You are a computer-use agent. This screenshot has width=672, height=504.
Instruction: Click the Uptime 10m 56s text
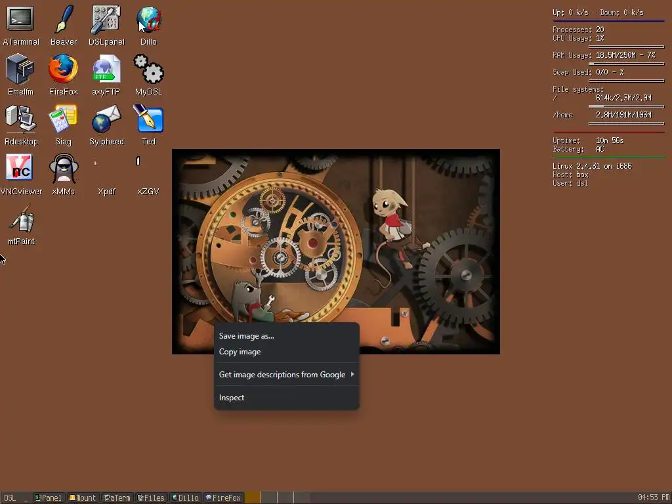pos(588,140)
